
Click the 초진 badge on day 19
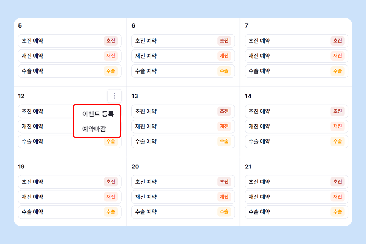(x=110, y=182)
